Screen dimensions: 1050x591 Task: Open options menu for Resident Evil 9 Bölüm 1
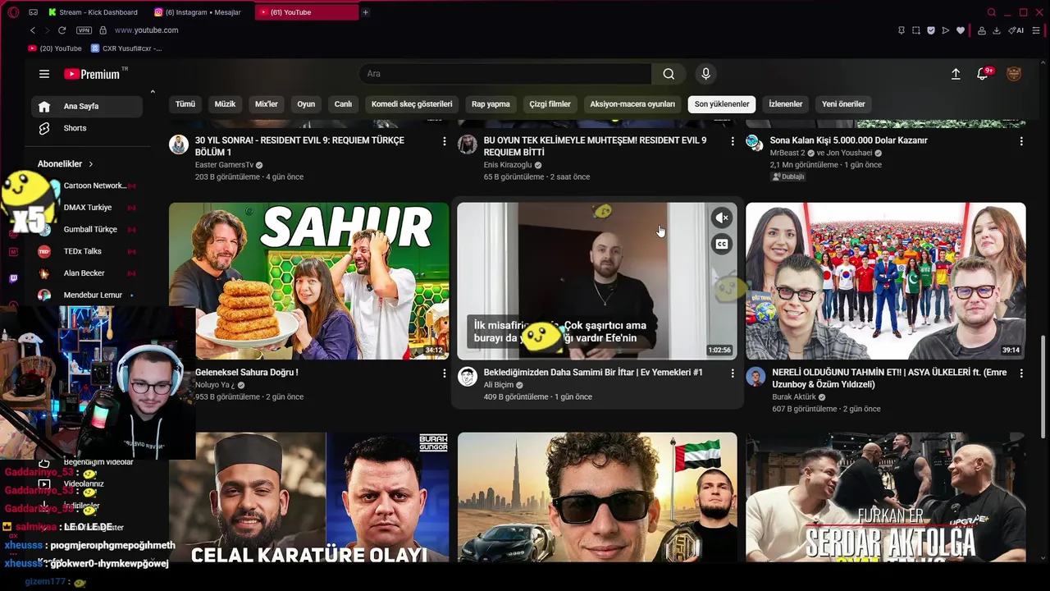[x=445, y=141]
